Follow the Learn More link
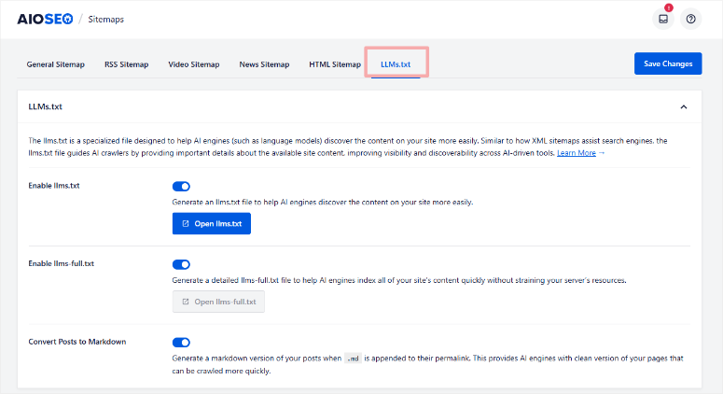 click(577, 153)
